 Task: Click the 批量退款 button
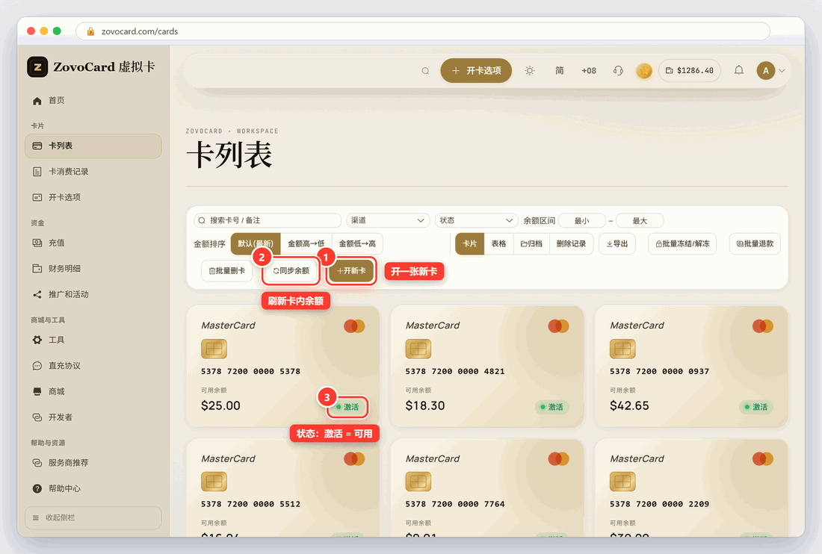pos(755,244)
